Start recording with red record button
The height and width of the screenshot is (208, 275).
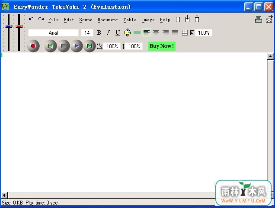pos(33,46)
